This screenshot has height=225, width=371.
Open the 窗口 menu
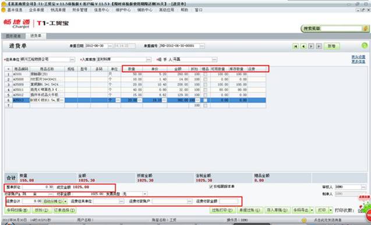coord(199,10)
